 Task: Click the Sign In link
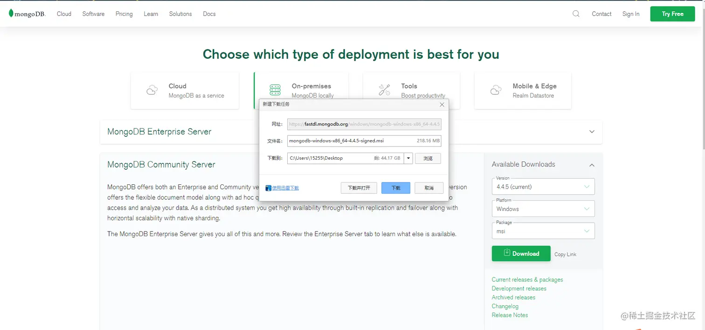coord(631,14)
